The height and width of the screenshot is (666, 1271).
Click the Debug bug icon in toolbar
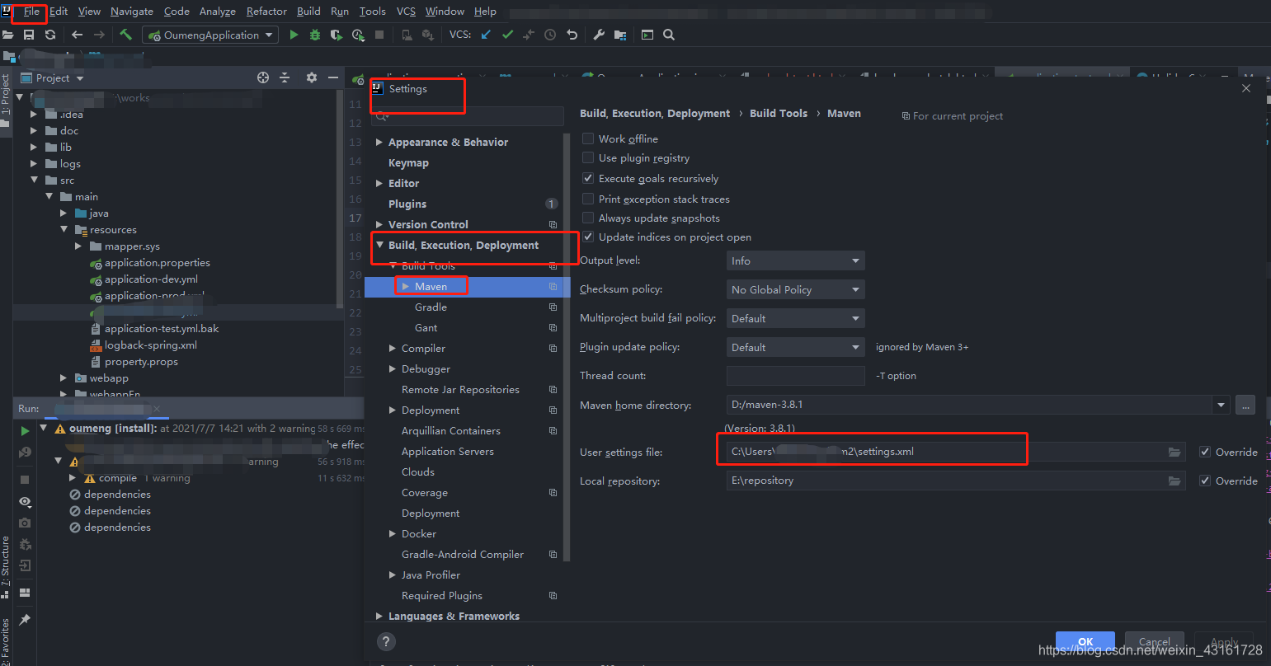[x=315, y=35]
